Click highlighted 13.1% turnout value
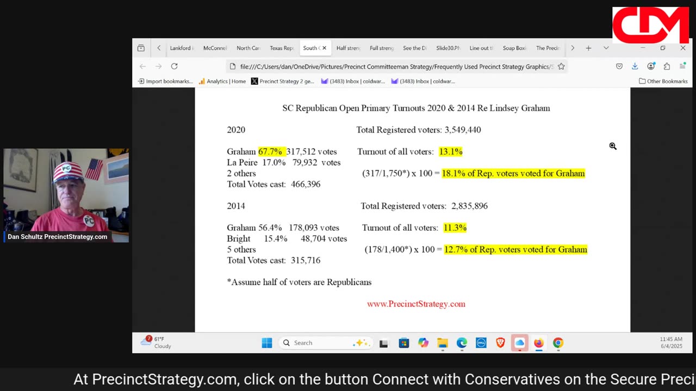 coord(451,152)
